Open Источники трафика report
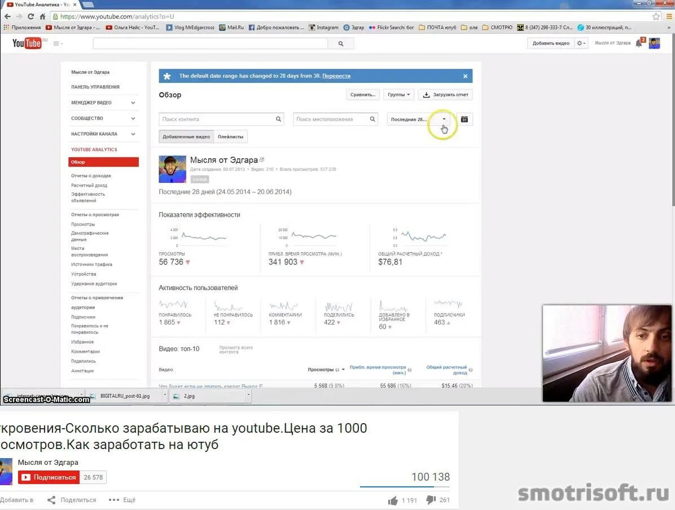Image resolution: width=675 pixels, height=510 pixels. point(91,265)
